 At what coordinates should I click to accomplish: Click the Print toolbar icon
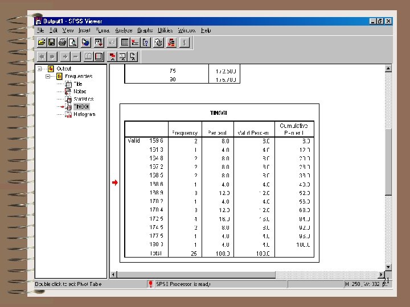point(62,42)
